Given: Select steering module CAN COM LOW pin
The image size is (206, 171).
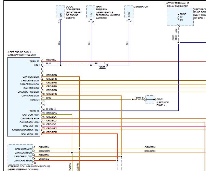Looking at the screenshot, I should coord(23,149).
